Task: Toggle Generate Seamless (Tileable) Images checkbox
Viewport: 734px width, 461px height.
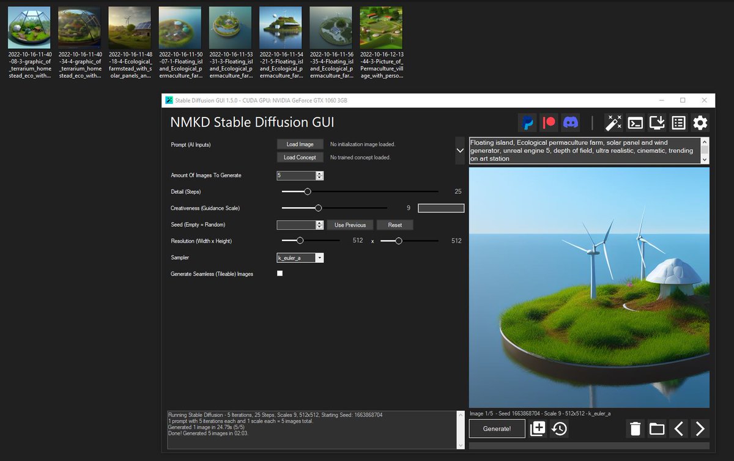Action: coord(280,273)
